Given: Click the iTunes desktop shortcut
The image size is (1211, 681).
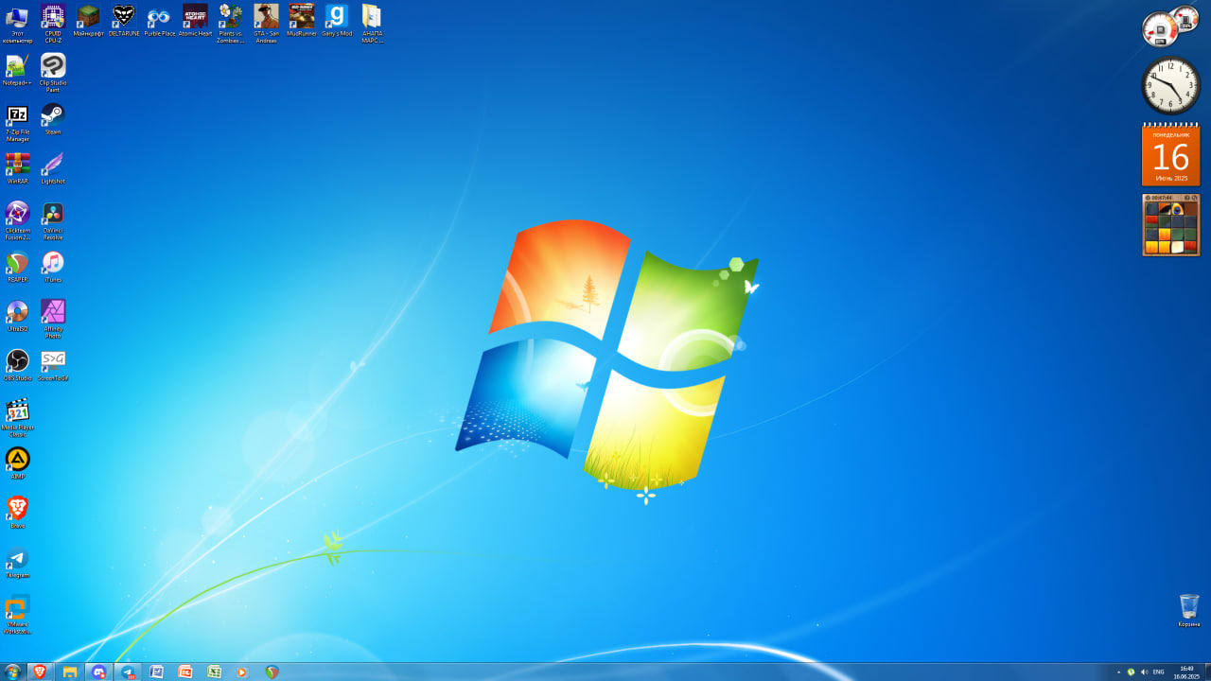Looking at the screenshot, I should (x=53, y=267).
